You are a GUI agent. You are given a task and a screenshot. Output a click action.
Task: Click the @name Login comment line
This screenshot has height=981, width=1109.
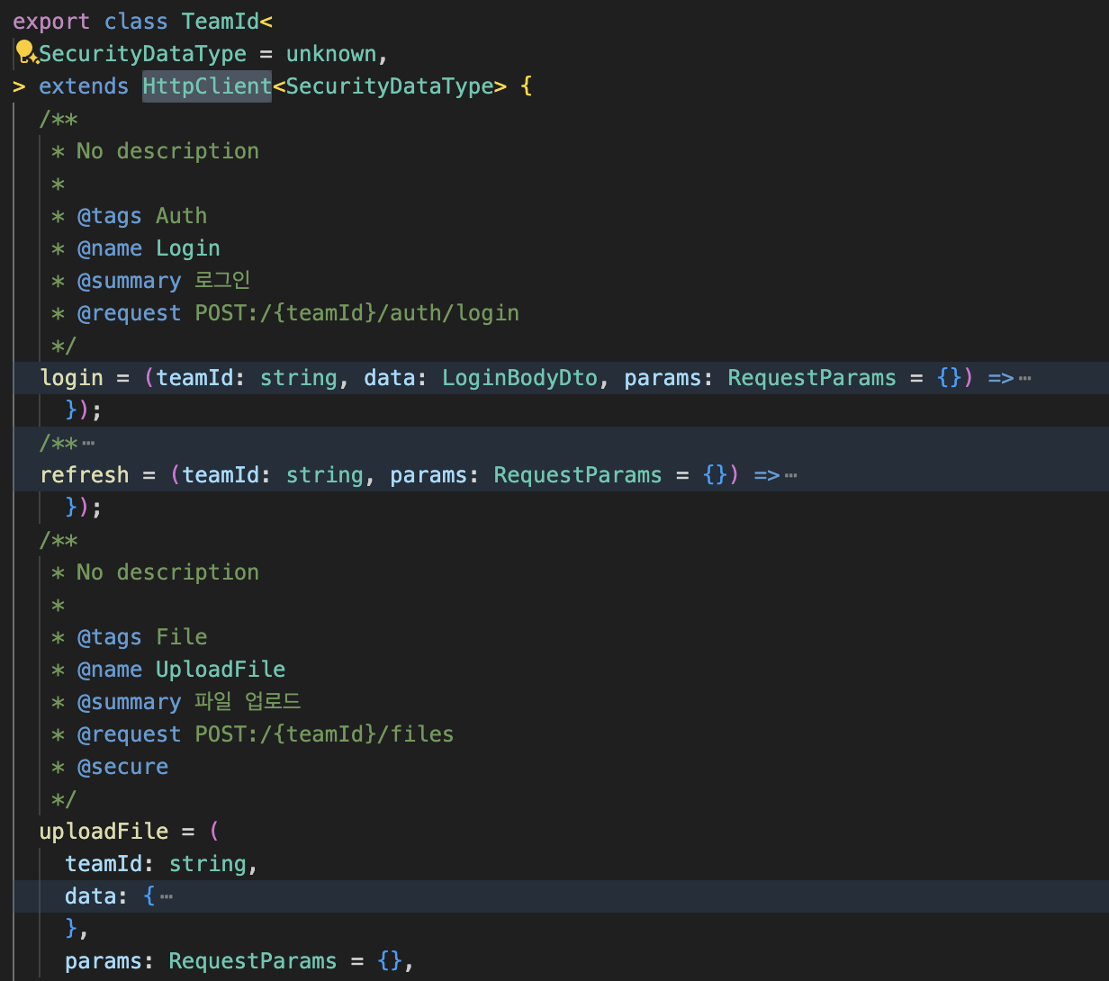[136, 248]
